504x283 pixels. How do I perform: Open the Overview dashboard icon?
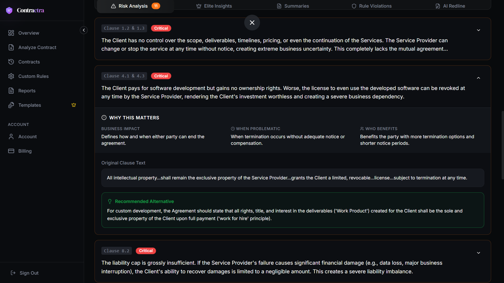tap(11, 33)
